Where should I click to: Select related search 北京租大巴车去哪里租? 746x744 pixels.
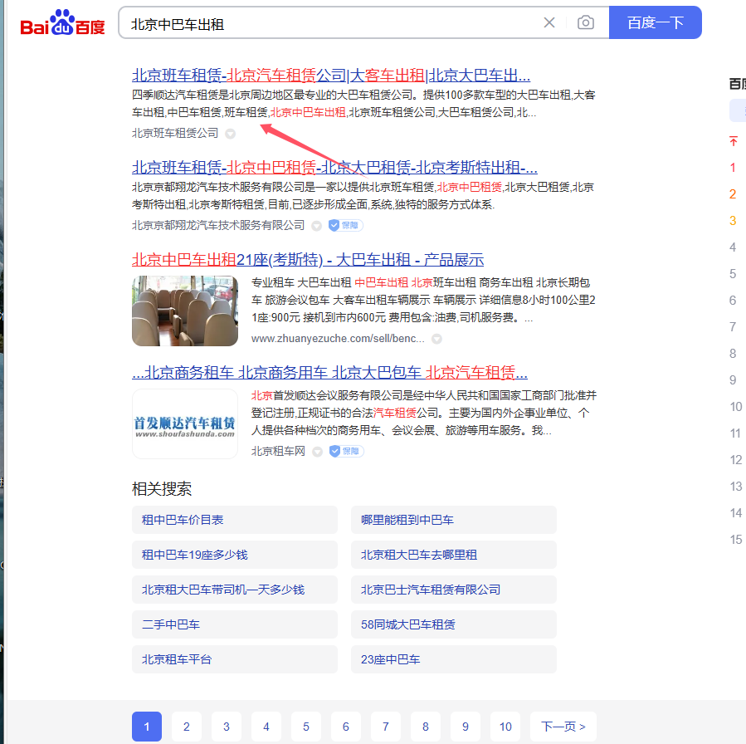454,555
